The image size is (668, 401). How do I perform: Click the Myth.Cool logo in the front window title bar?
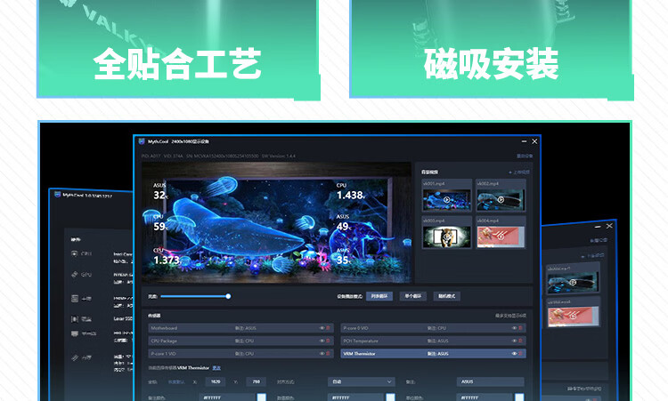click(x=142, y=141)
